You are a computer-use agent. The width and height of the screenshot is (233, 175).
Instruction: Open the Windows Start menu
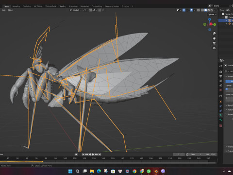(70, 171)
